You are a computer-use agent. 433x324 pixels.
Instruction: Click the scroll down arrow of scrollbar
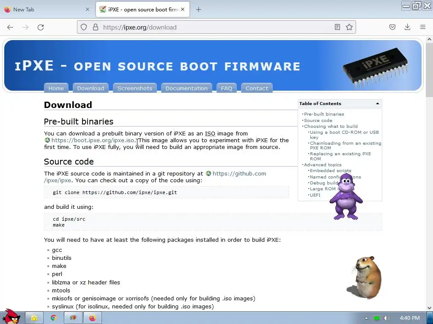click(429, 308)
